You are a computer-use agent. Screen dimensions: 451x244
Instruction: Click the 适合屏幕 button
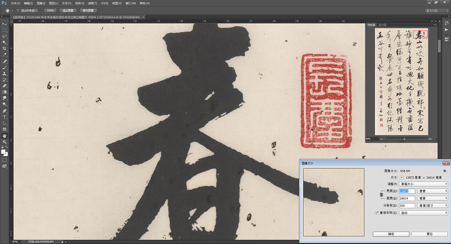tap(68, 10)
